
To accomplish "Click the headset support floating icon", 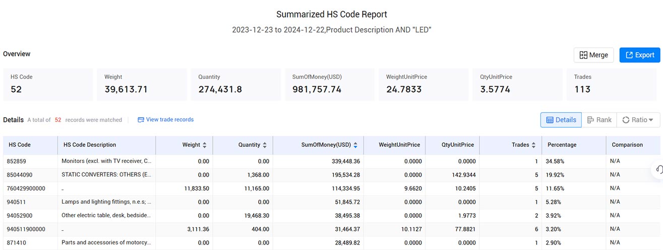I will click(x=658, y=170).
